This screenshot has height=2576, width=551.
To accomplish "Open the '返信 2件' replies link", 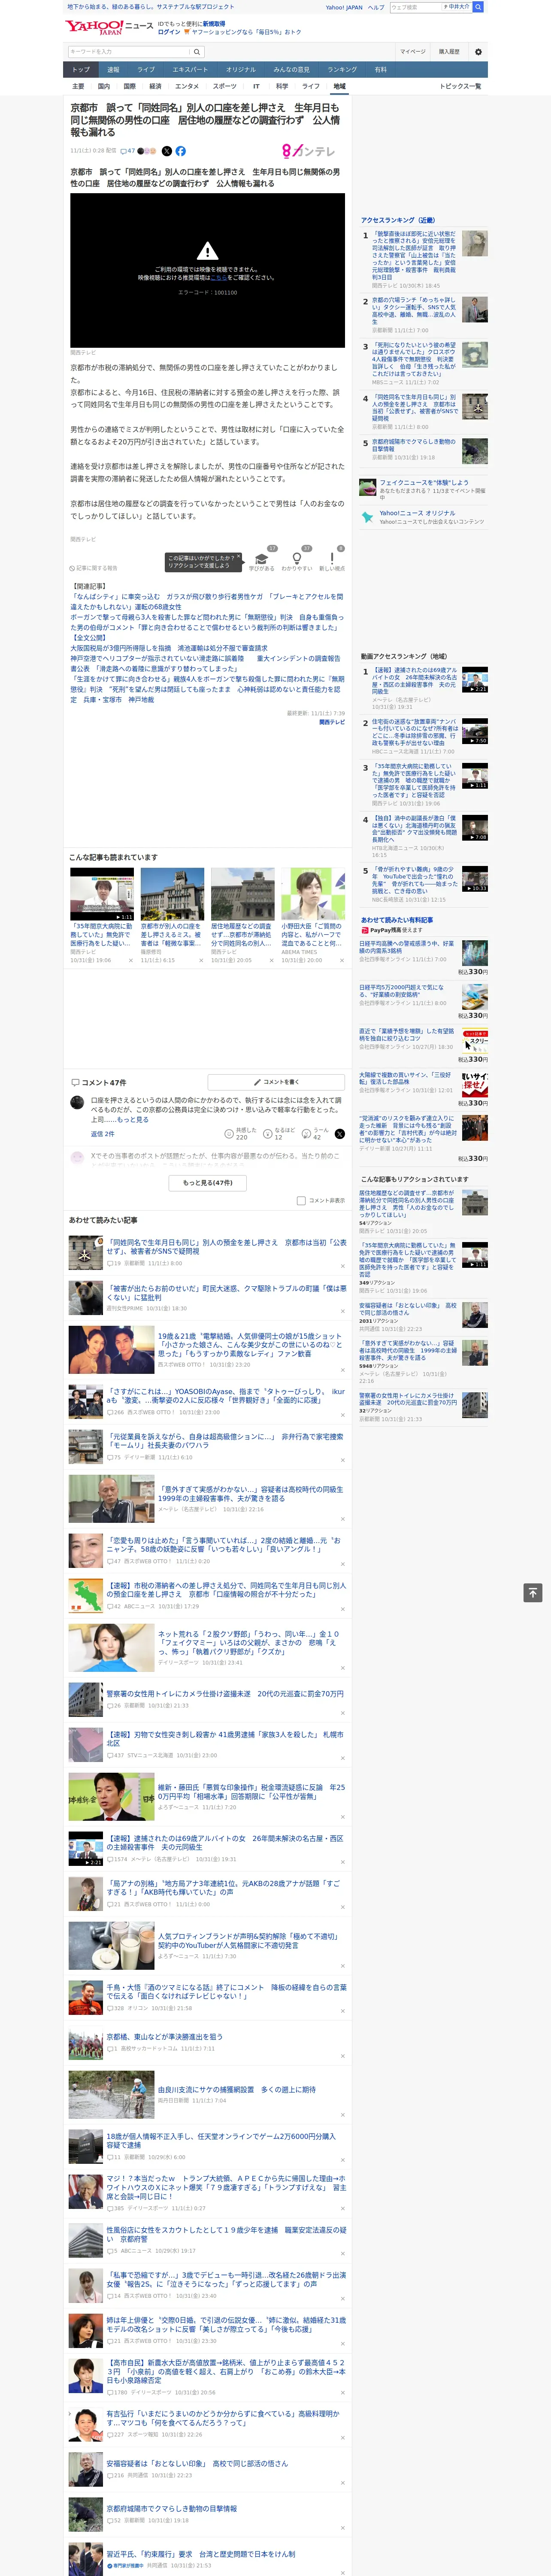I will [x=103, y=1134].
